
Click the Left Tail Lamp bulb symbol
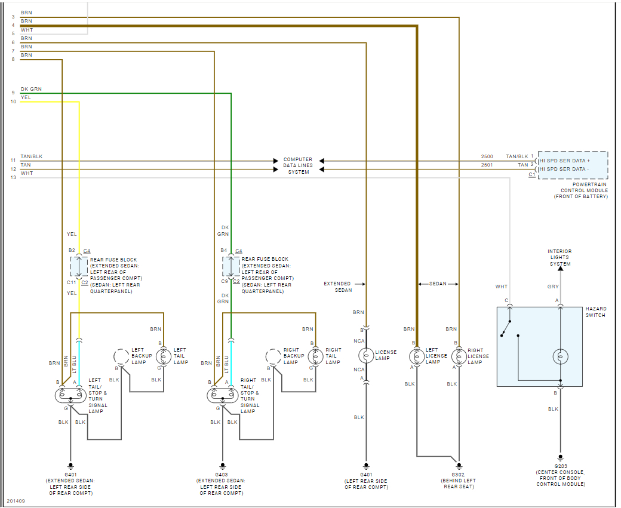(x=164, y=356)
